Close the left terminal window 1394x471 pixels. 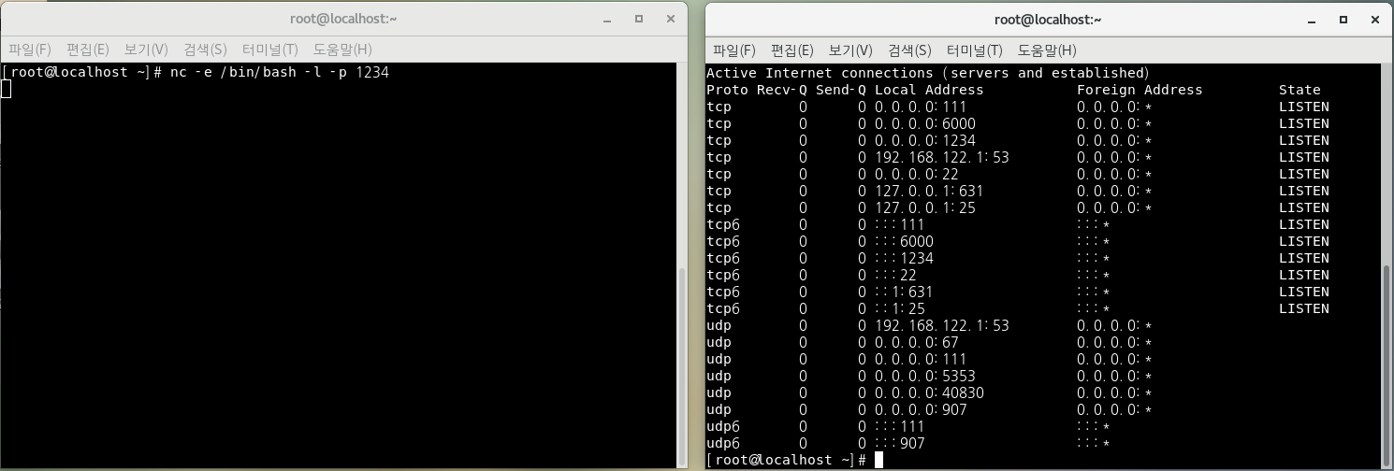coord(671,19)
